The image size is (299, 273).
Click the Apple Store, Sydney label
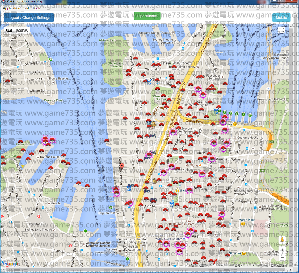pyautogui.click(x=169, y=239)
